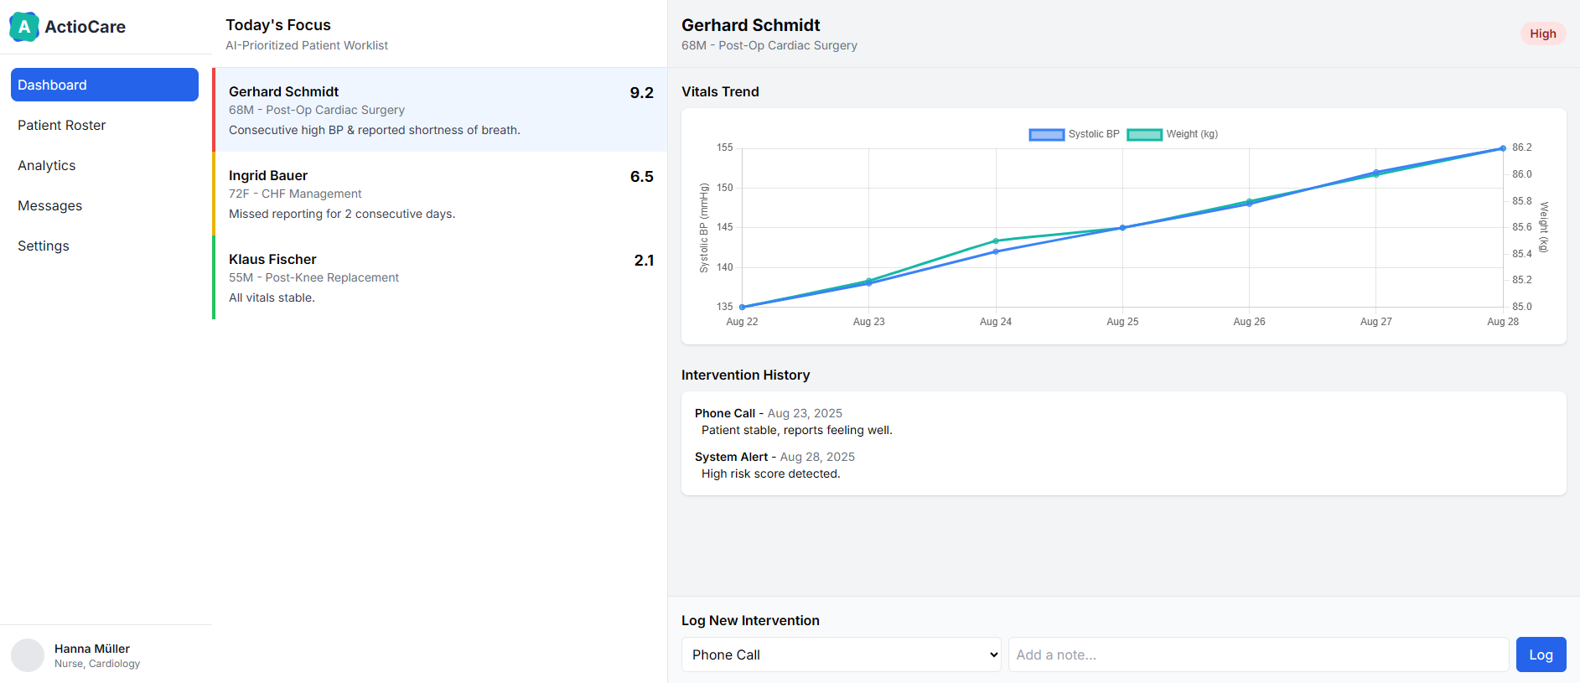This screenshot has width=1580, height=683.
Task: Click Consecutive high BP reason text
Action: pyautogui.click(x=375, y=130)
